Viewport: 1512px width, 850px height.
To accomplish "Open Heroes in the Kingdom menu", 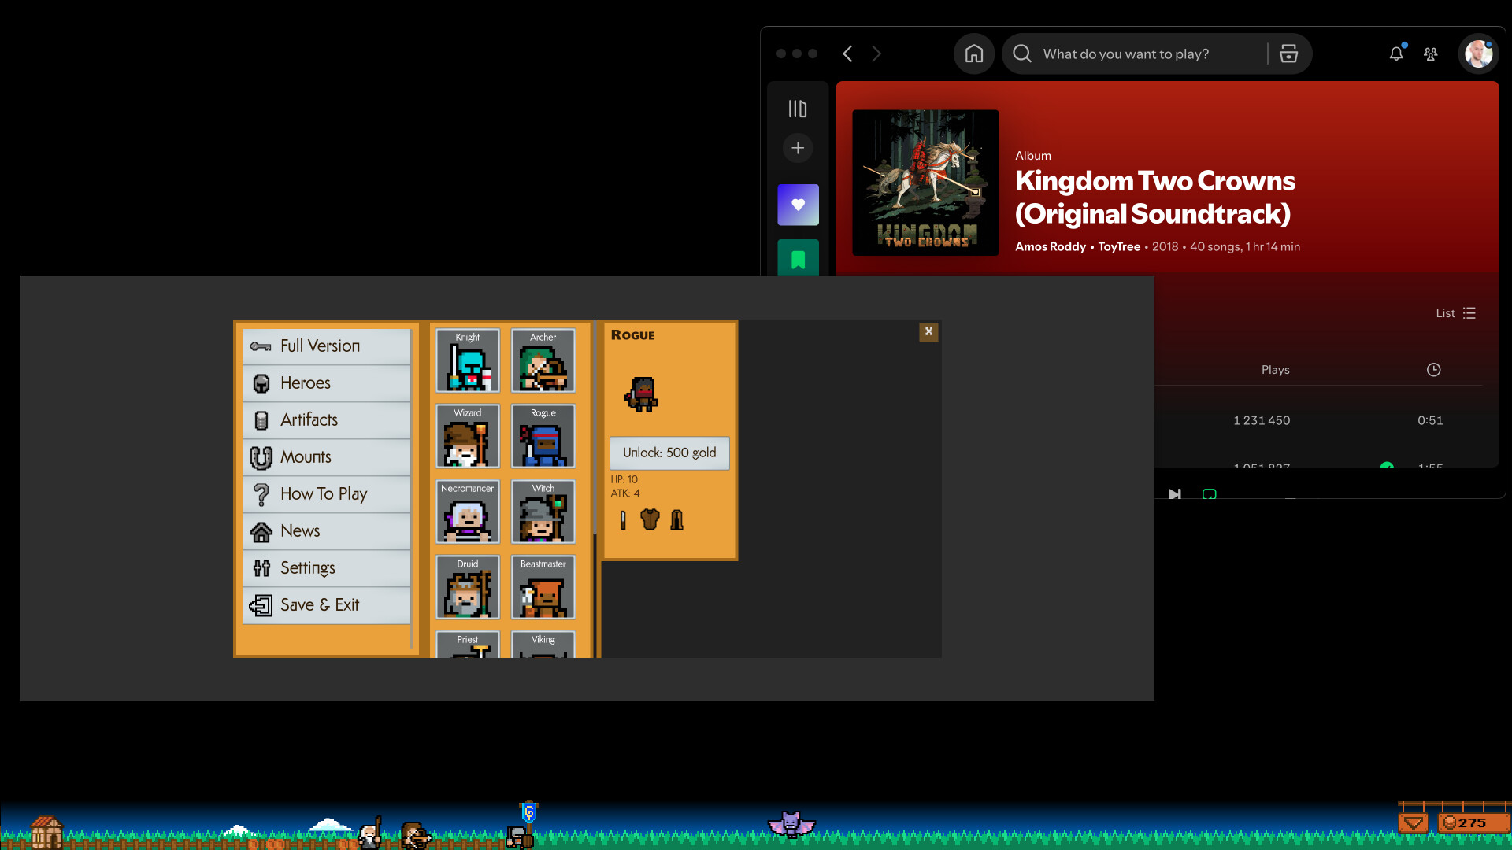I will [x=306, y=382].
